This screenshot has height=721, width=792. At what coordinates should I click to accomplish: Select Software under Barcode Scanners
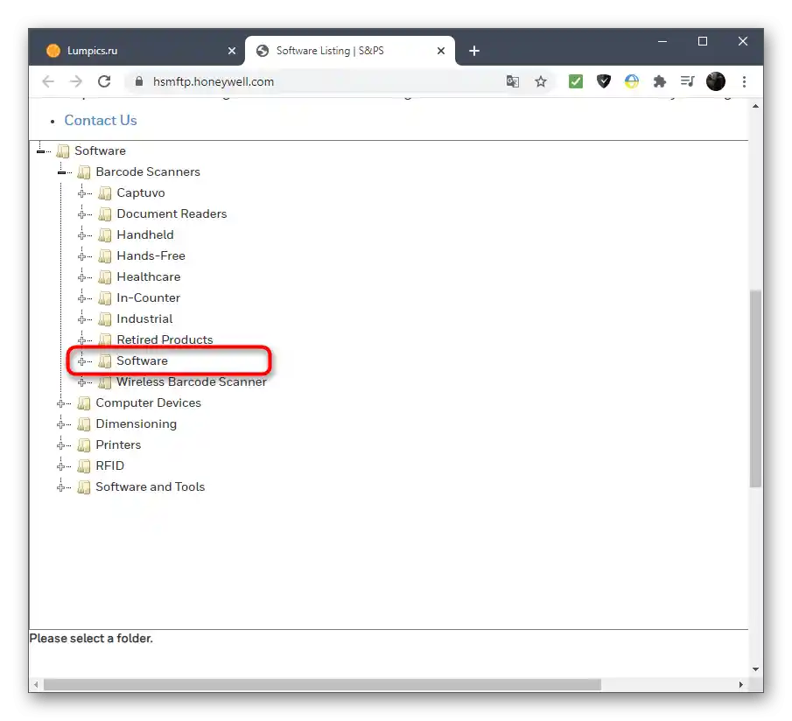point(142,361)
